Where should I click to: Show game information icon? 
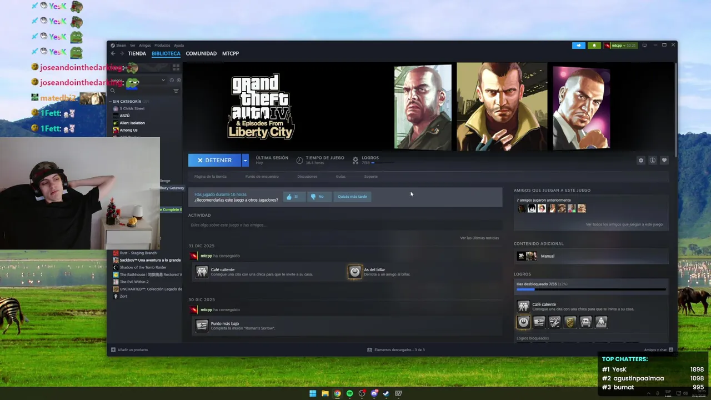coord(653,160)
